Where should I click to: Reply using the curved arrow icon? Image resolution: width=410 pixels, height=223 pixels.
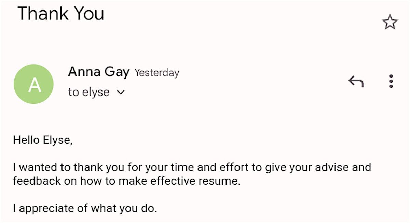(x=356, y=82)
